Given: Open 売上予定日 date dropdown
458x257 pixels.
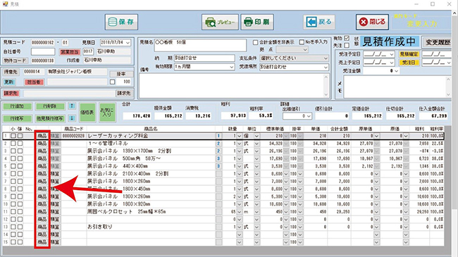Looking at the screenshot, I should tap(392, 63).
